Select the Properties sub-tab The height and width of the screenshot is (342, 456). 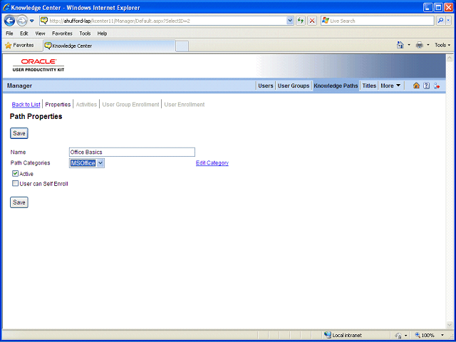[x=58, y=105]
